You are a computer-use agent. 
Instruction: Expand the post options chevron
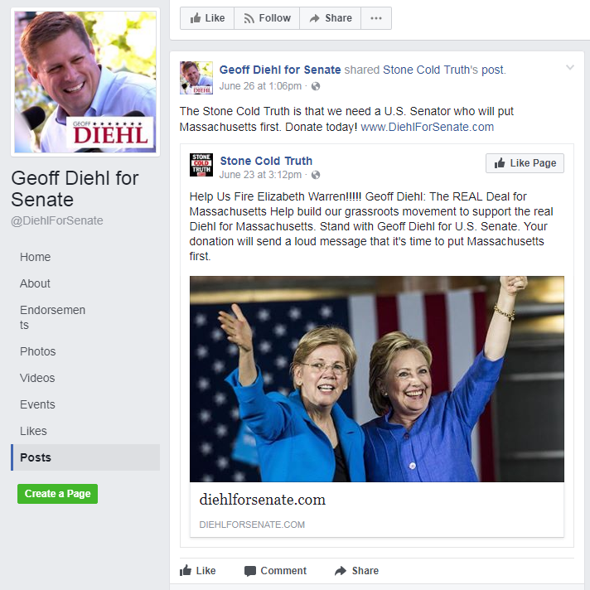click(569, 67)
